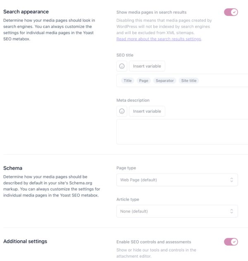This screenshot has width=248, height=261.
Task: Click the Article type chevron arrows
Action: (x=231, y=211)
